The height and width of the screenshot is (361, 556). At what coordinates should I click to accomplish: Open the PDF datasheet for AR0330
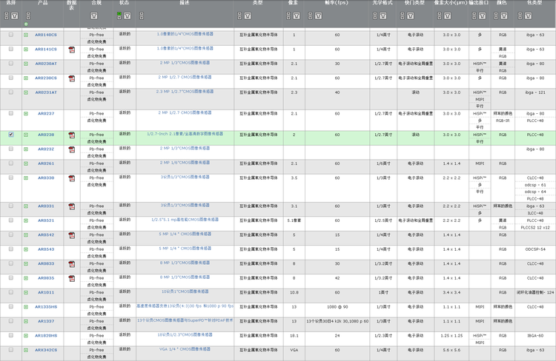point(72,178)
